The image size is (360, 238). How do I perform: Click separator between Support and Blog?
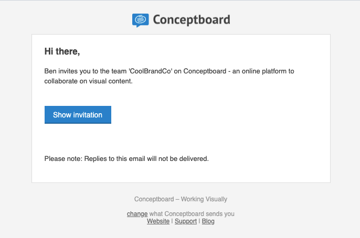(x=199, y=221)
